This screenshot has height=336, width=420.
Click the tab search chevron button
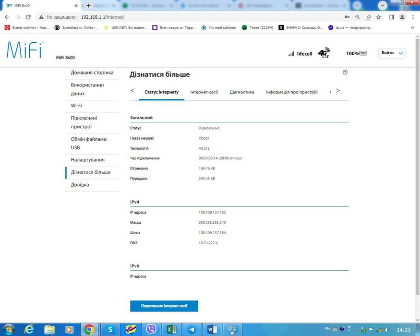(x=382, y=5)
